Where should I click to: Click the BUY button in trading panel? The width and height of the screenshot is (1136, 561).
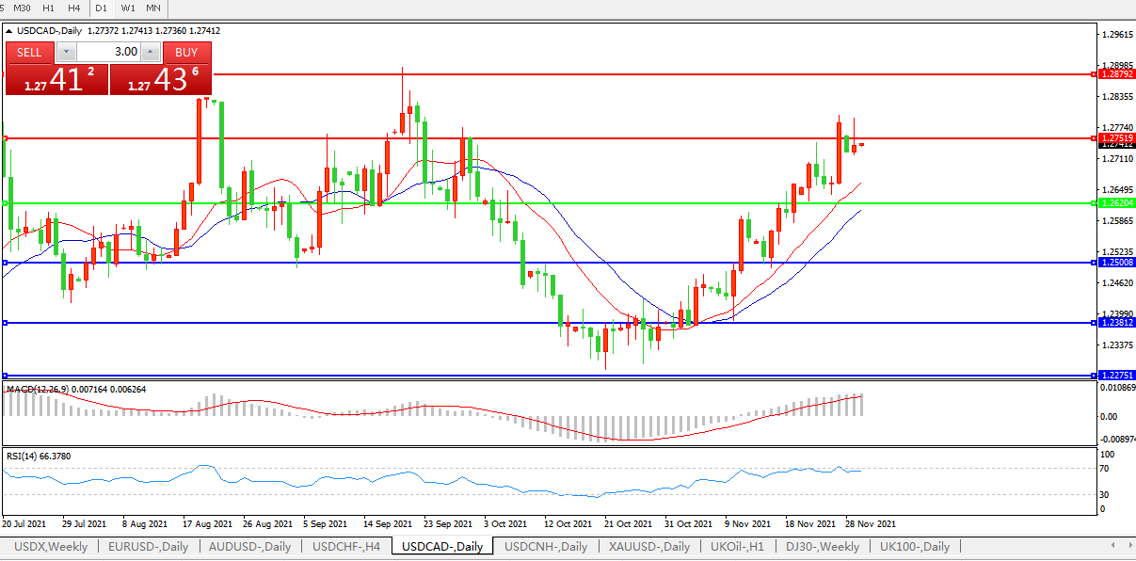click(x=186, y=52)
